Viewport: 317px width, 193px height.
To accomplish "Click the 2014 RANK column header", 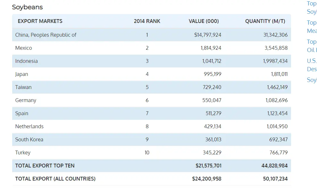I will 147,21.
